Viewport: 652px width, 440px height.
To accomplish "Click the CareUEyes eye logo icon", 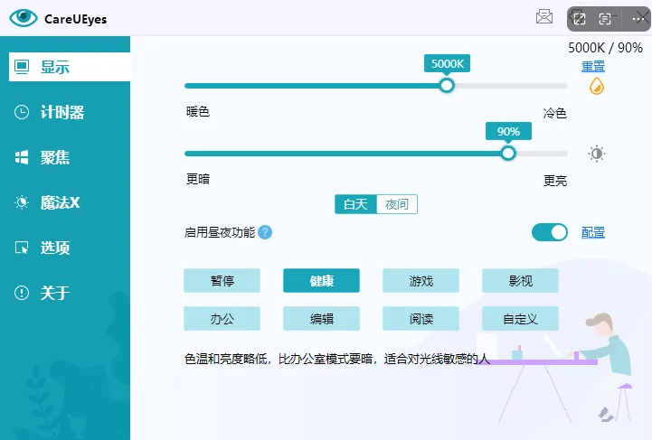I will point(24,18).
